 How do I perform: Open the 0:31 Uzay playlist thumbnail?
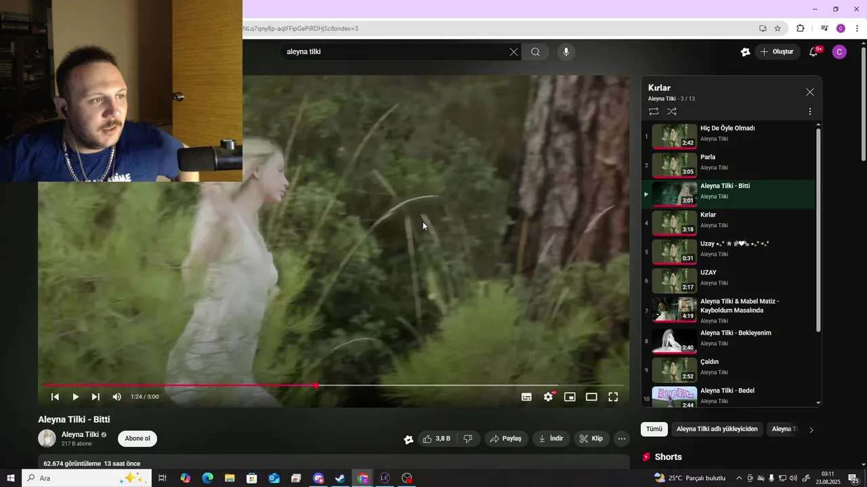pyautogui.click(x=674, y=252)
